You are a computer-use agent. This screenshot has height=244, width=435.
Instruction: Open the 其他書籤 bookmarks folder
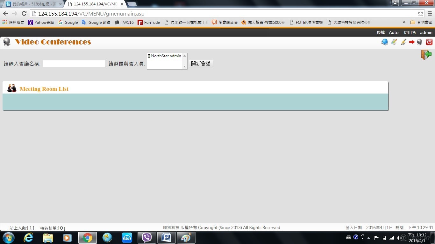pos(421,22)
